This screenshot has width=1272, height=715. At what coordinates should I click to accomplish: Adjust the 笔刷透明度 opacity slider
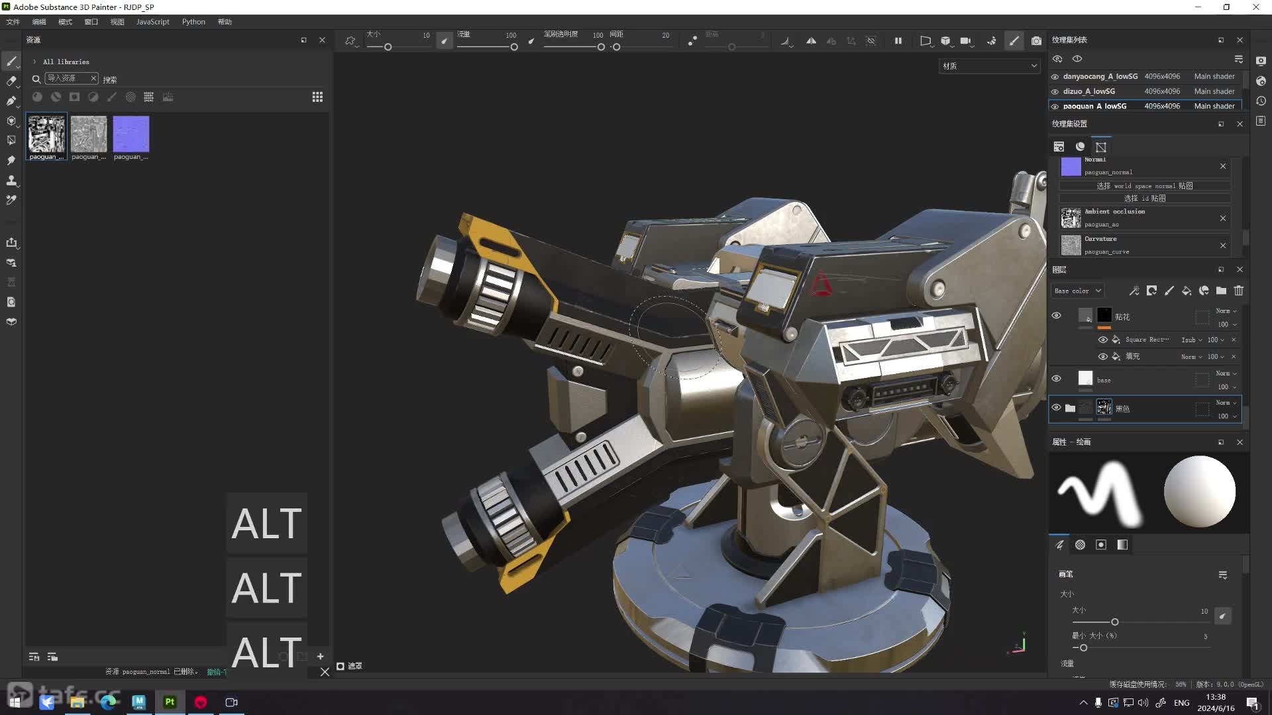pyautogui.click(x=574, y=47)
